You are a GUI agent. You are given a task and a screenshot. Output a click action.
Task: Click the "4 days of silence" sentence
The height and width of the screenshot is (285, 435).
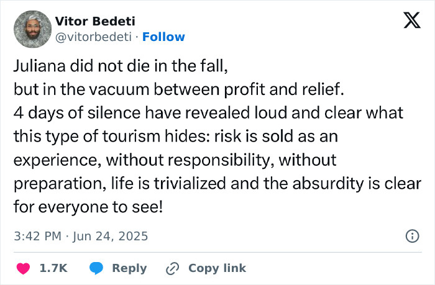pyautogui.click(x=209, y=113)
